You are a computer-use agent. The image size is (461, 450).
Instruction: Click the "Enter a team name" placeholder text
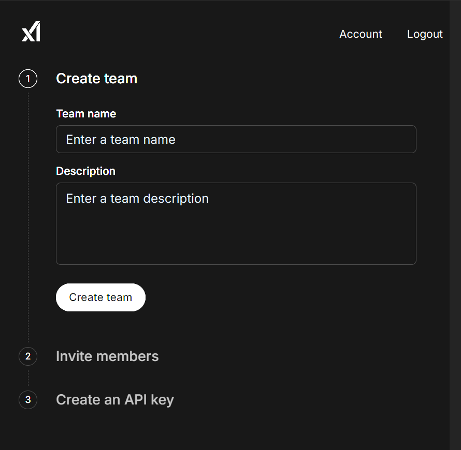[121, 140]
